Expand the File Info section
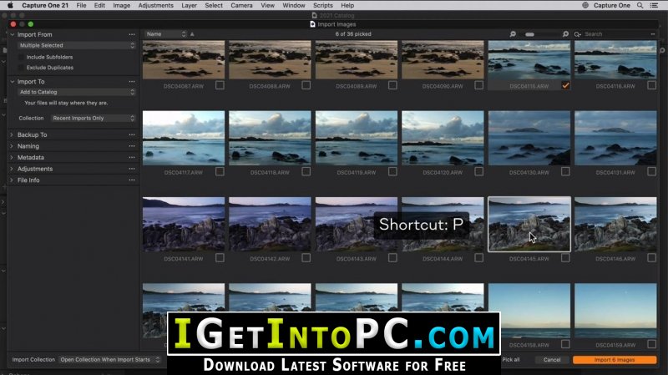 [x=12, y=180]
